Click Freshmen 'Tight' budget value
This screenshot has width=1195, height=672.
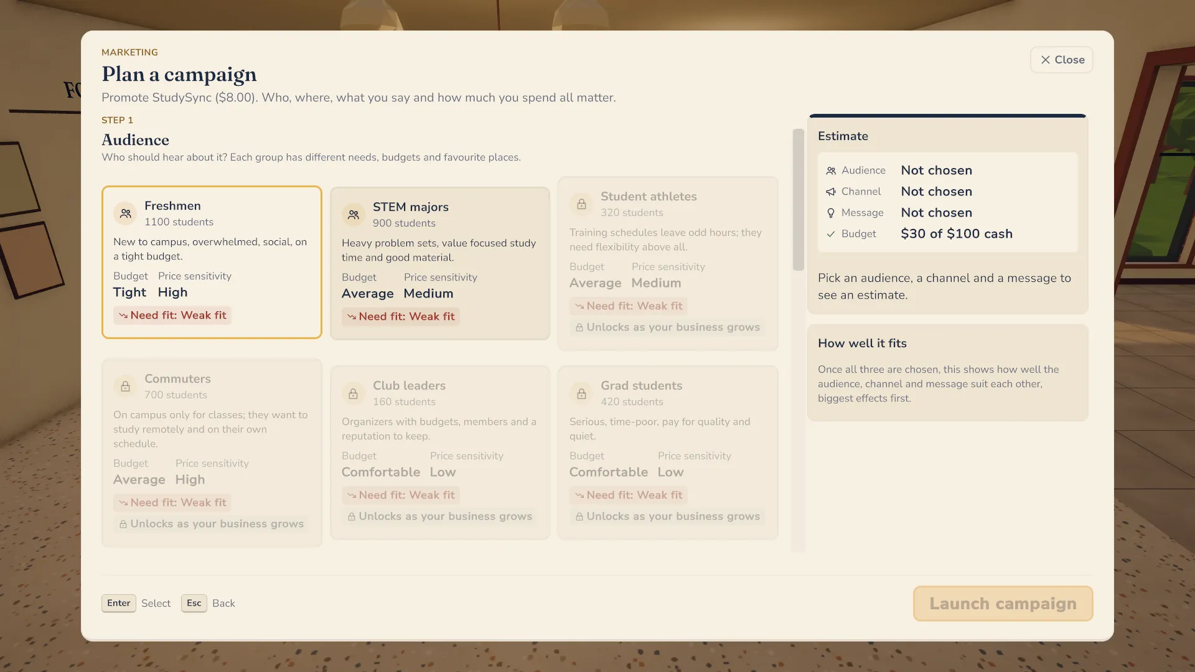[x=129, y=292]
